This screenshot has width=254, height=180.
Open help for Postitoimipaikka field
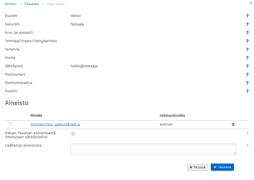coord(247,83)
